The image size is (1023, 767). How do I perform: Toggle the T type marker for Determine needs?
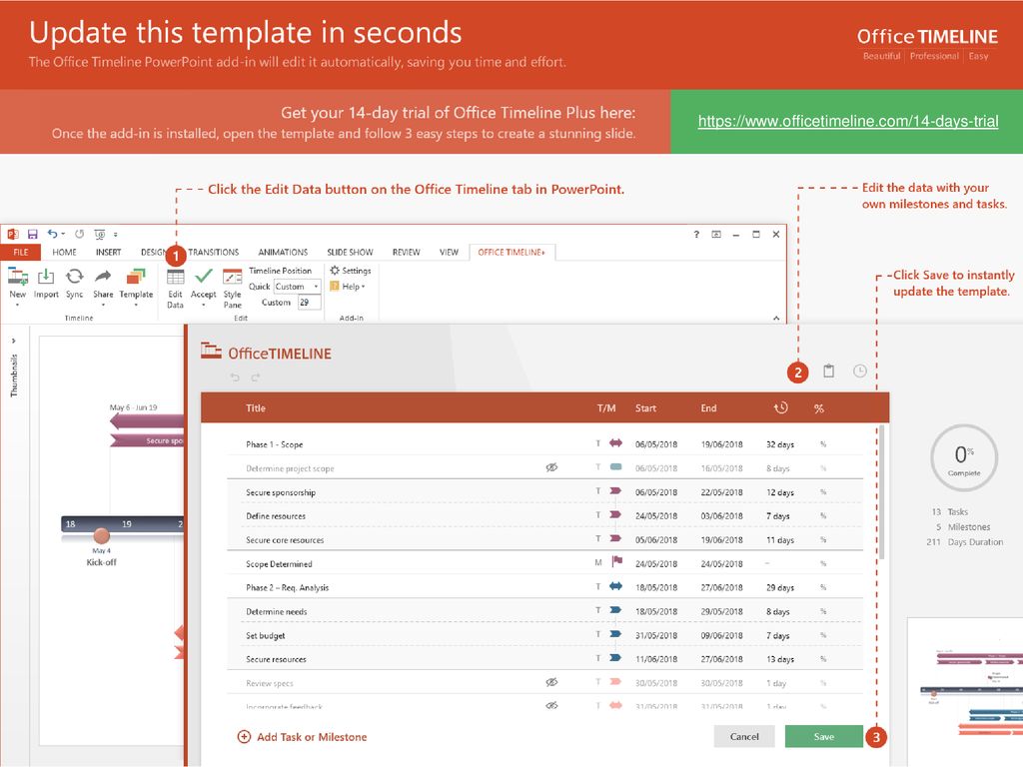coord(597,610)
